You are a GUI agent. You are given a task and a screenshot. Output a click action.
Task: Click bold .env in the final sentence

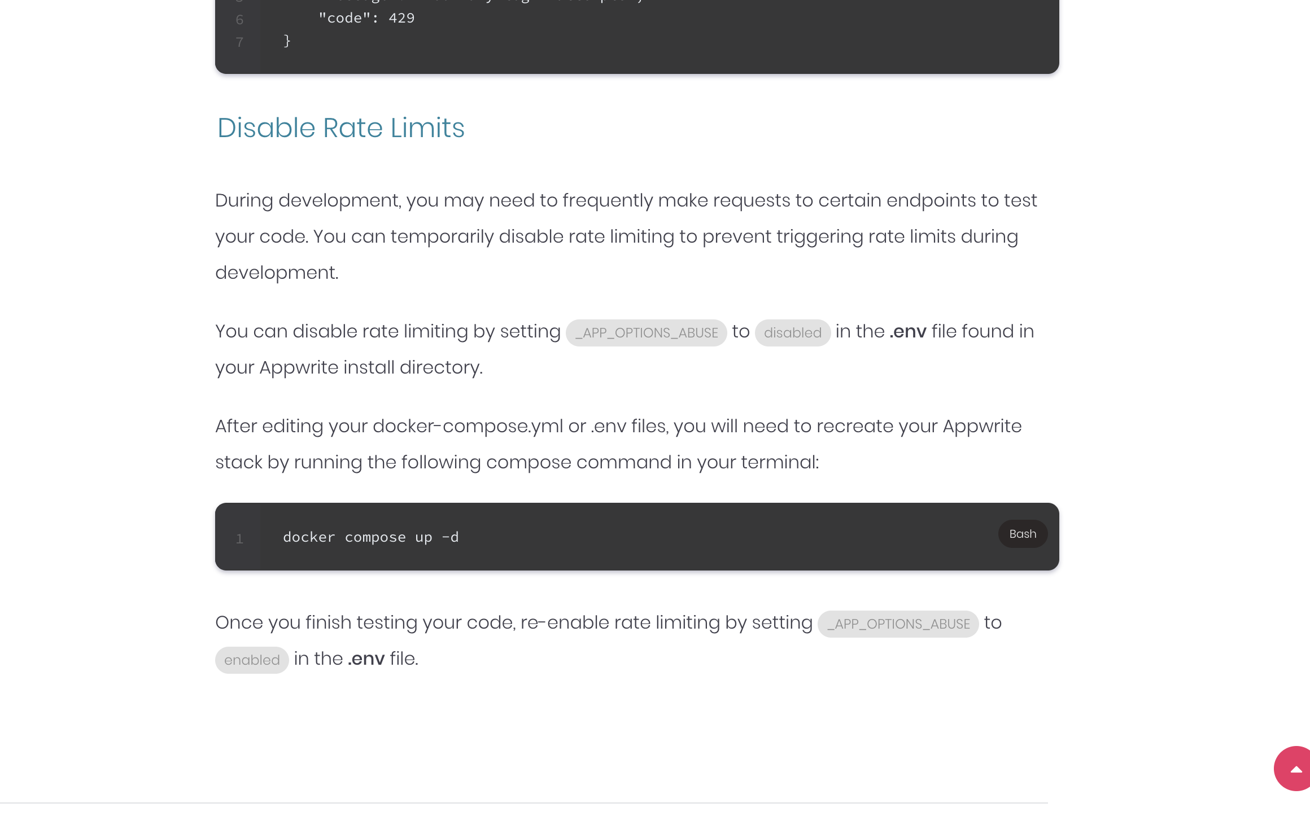(366, 659)
